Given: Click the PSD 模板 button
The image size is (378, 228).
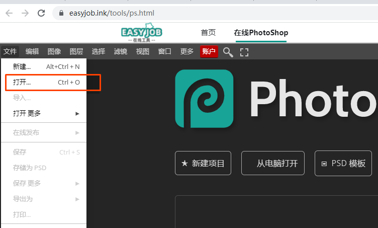Looking at the screenshot, I should [x=343, y=163].
